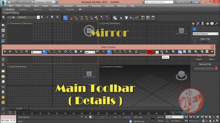The width and height of the screenshot is (220, 123).
Task: Switch to the Modify command panel
Action: coord(198,24)
